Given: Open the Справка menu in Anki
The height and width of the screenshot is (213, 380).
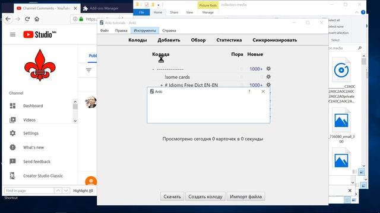Looking at the screenshot, I should 169,31.
